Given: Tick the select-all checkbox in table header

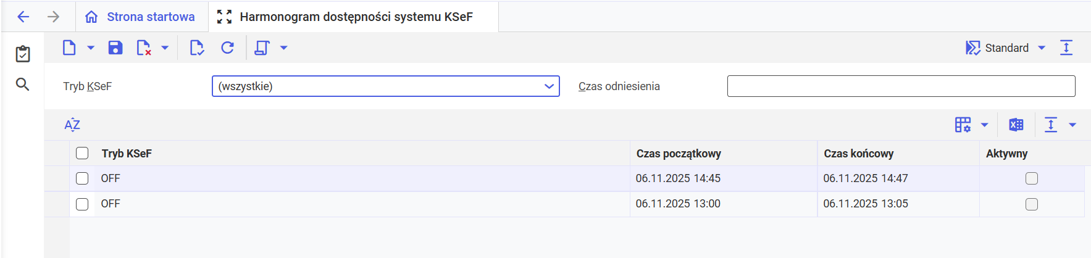Looking at the screenshot, I should click(x=82, y=154).
